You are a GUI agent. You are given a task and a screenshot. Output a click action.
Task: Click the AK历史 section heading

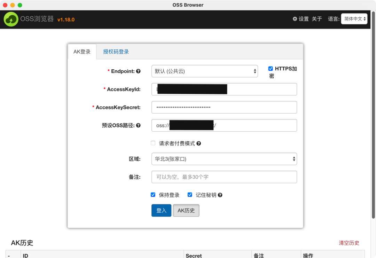tap(22, 243)
